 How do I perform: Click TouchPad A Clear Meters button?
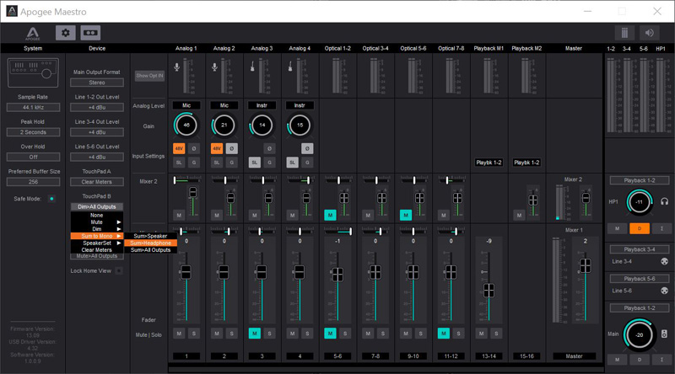click(97, 182)
